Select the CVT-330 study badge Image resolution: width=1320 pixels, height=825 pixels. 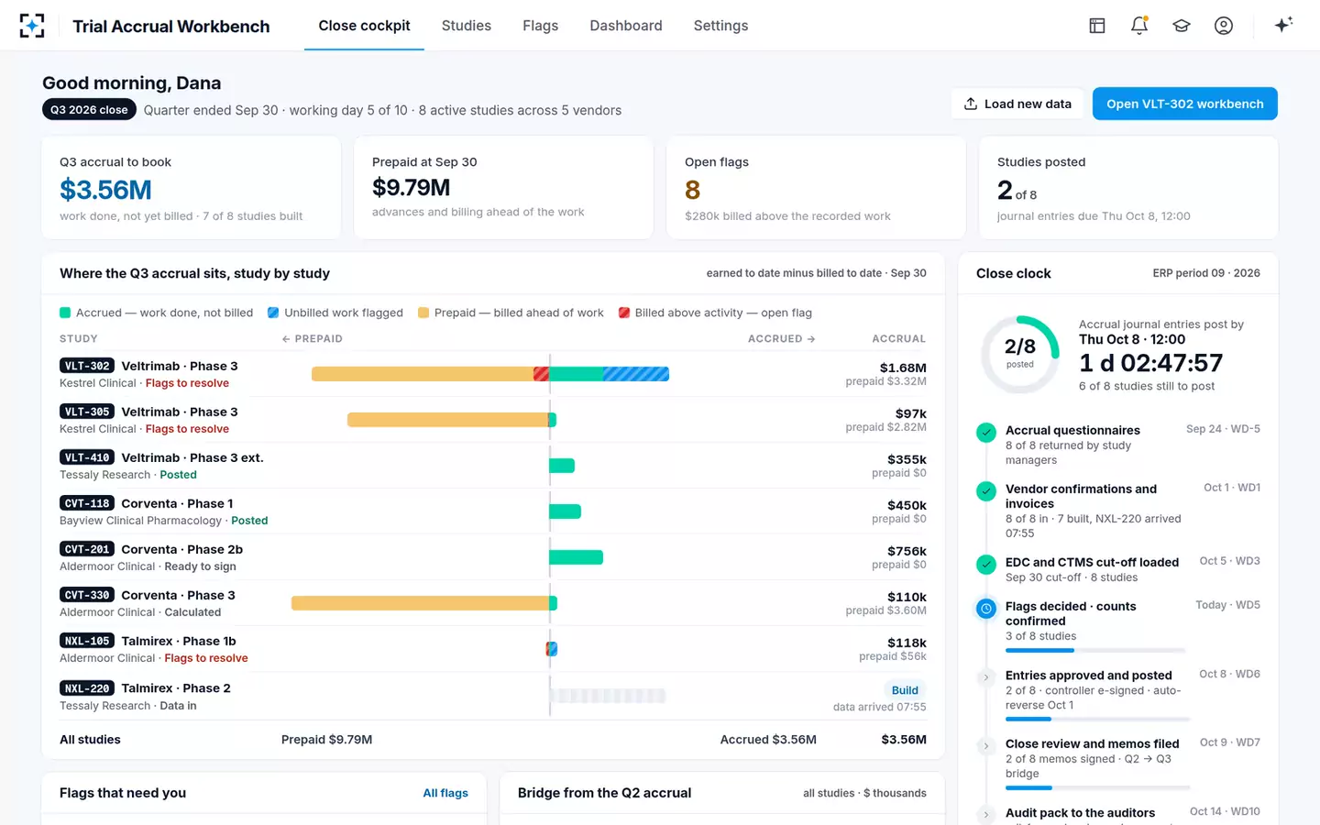click(87, 595)
